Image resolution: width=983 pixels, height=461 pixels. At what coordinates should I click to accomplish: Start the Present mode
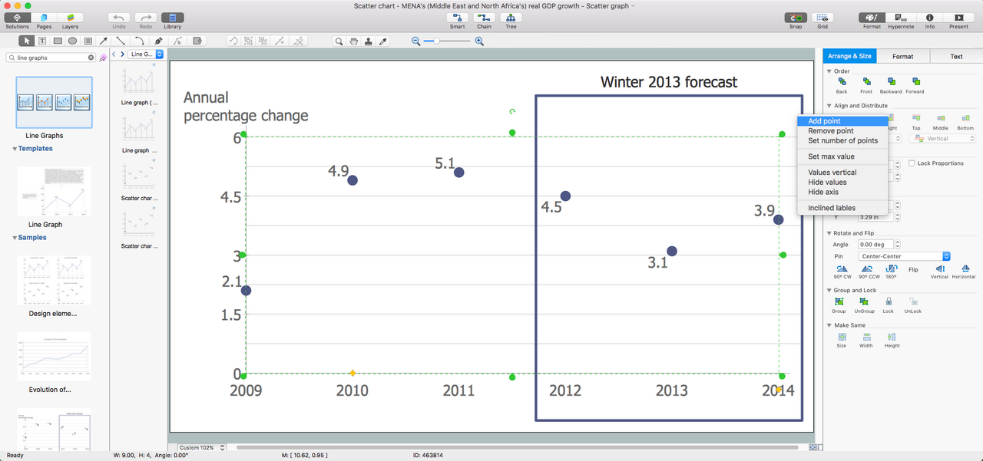958,18
